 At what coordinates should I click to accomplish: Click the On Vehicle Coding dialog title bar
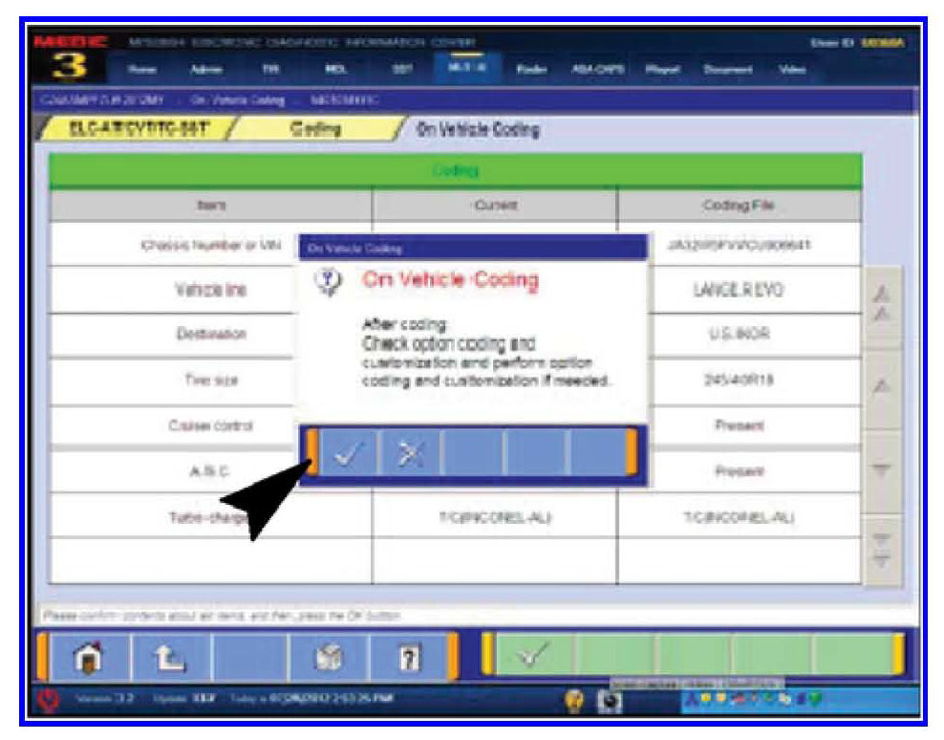473,248
